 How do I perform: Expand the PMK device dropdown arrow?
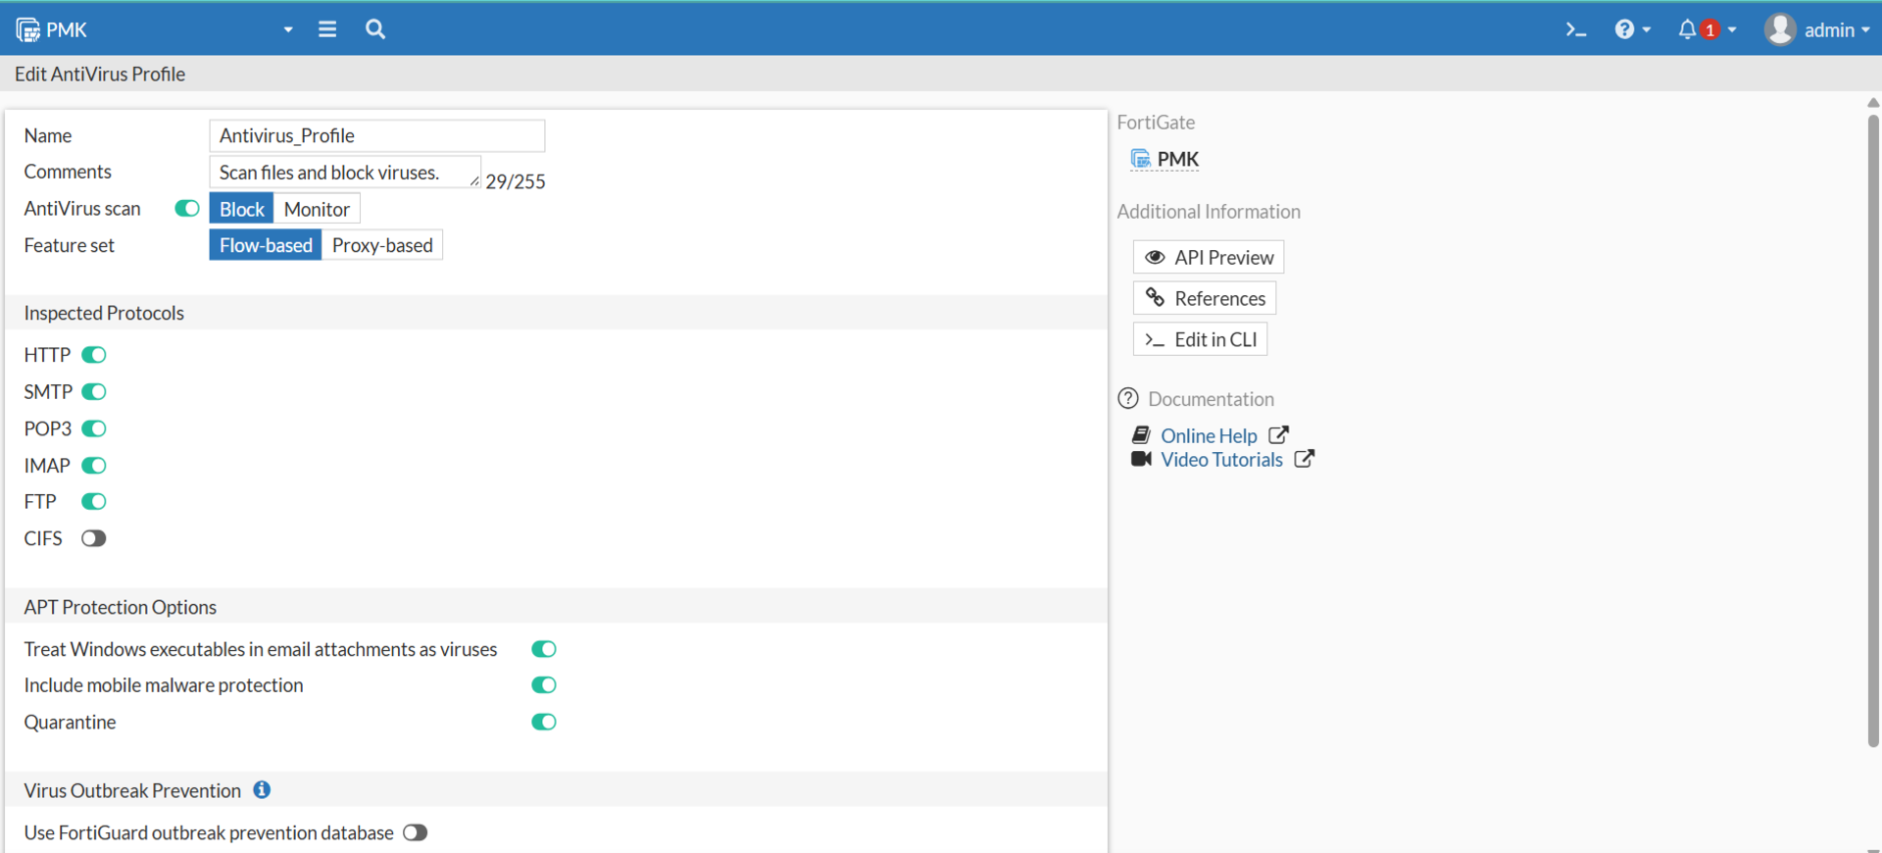[x=288, y=29]
